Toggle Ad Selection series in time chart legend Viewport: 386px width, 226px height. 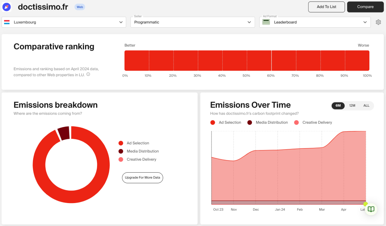[x=226, y=122]
